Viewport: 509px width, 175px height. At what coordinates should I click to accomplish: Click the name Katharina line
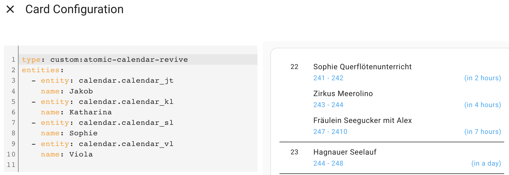click(76, 112)
